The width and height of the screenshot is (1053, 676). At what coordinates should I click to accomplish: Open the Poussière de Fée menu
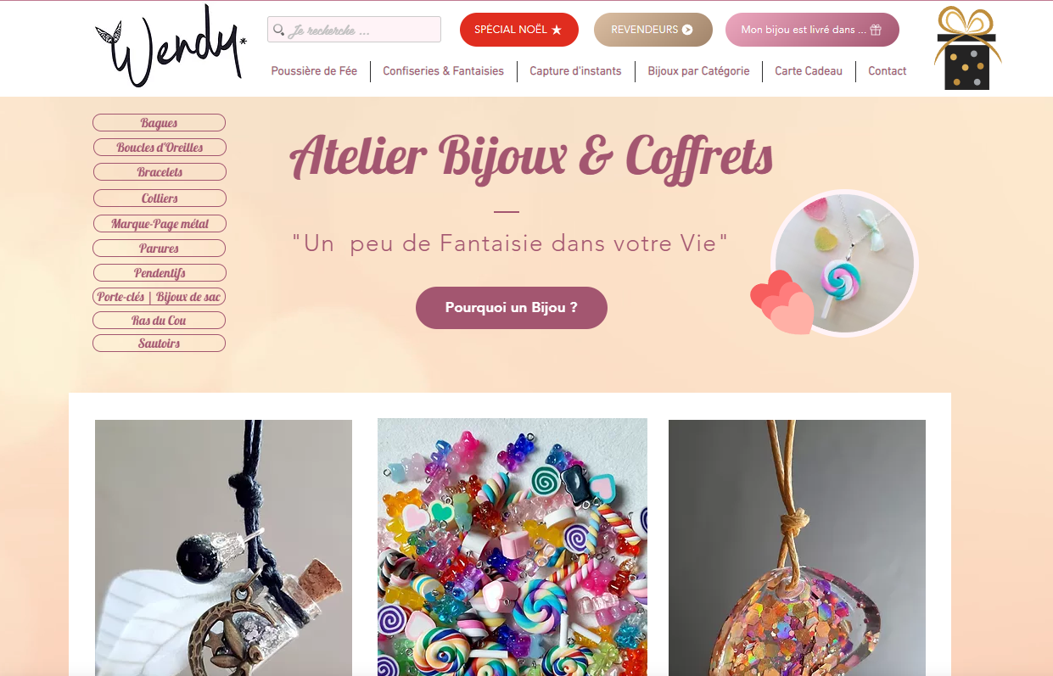pyautogui.click(x=314, y=71)
